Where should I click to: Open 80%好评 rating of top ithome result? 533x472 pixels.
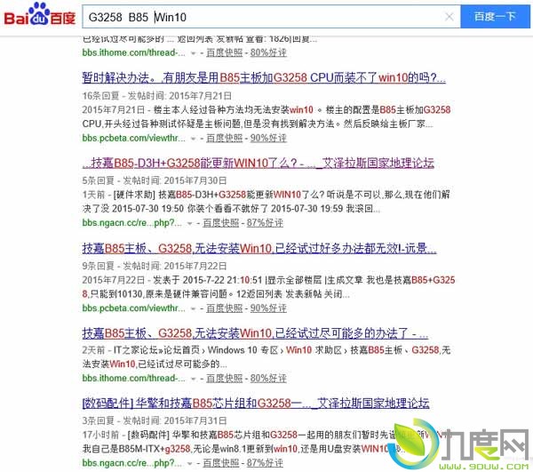[x=268, y=52]
